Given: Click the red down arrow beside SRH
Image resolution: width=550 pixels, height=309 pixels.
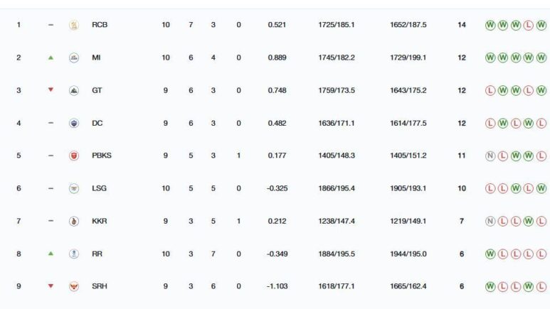Looking at the screenshot, I should click(50, 286).
